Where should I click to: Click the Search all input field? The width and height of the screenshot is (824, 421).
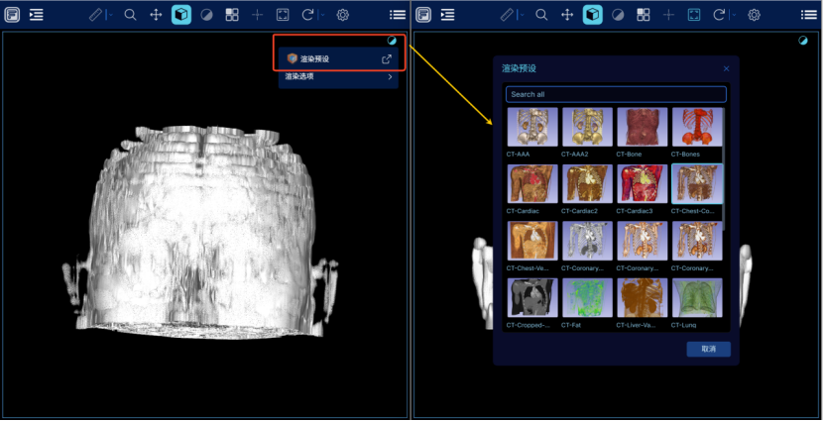(x=615, y=95)
